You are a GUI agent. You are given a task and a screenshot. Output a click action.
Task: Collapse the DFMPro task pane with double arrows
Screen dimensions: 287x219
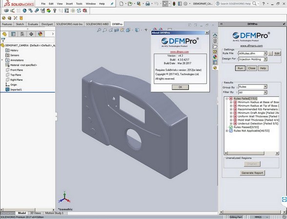point(221,24)
